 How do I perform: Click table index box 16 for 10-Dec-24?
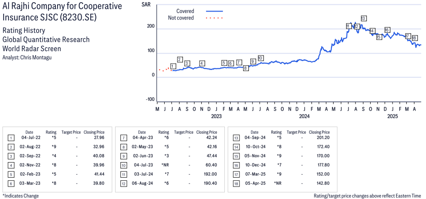point(236,165)
